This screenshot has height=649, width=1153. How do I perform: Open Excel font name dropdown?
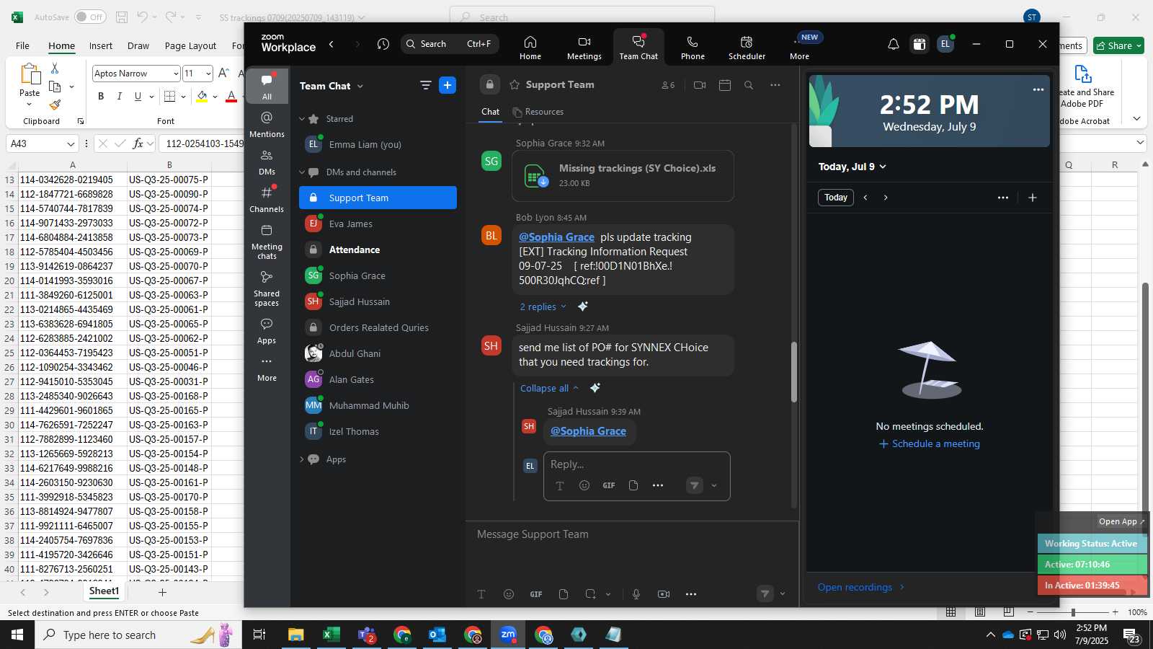[x=175, y=74]
